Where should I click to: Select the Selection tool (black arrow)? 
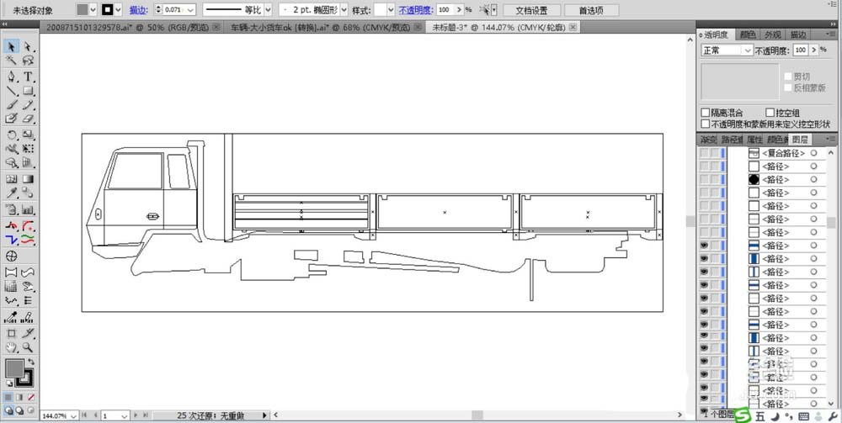[12, 47]
